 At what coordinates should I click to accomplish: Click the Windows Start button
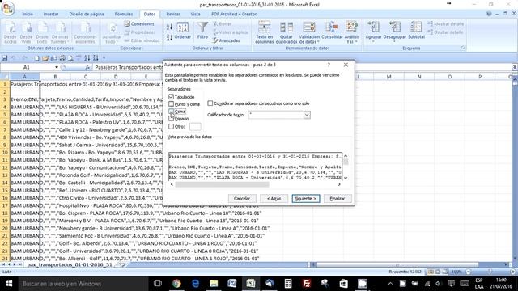pyautogui.click(x=9, y=284)
